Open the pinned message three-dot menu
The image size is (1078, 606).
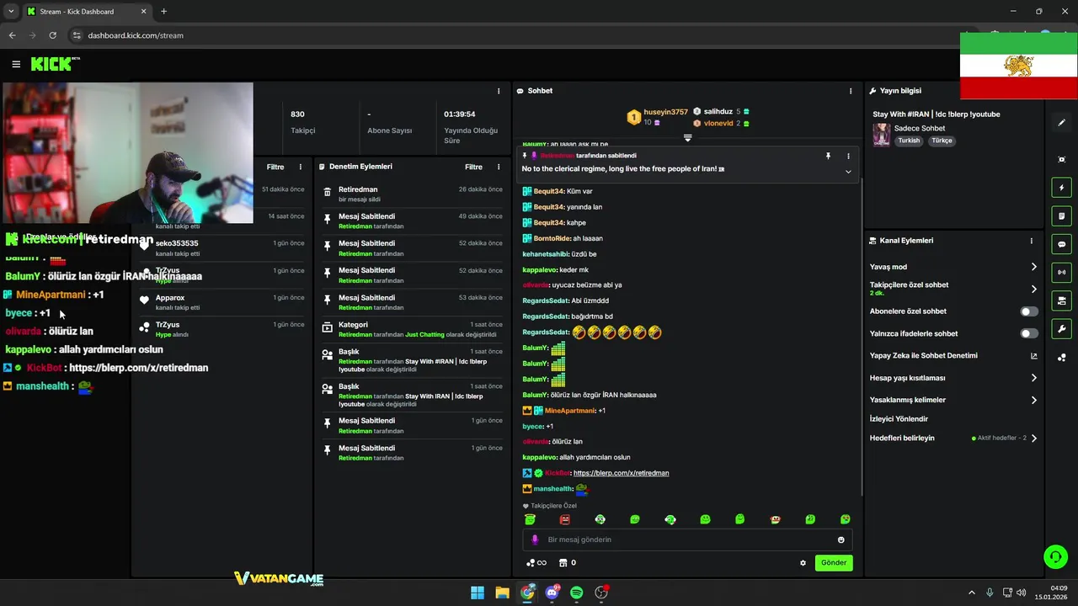click(848, 156)
